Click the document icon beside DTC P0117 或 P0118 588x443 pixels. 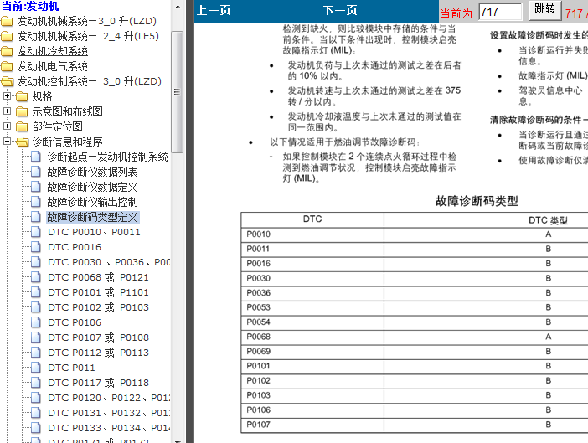tap(36, 383)
